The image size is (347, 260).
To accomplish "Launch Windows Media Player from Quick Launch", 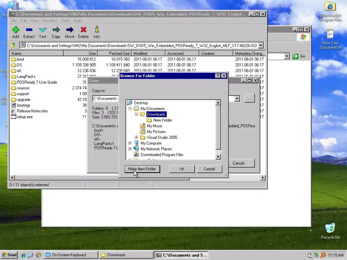I will coord(38,255).
